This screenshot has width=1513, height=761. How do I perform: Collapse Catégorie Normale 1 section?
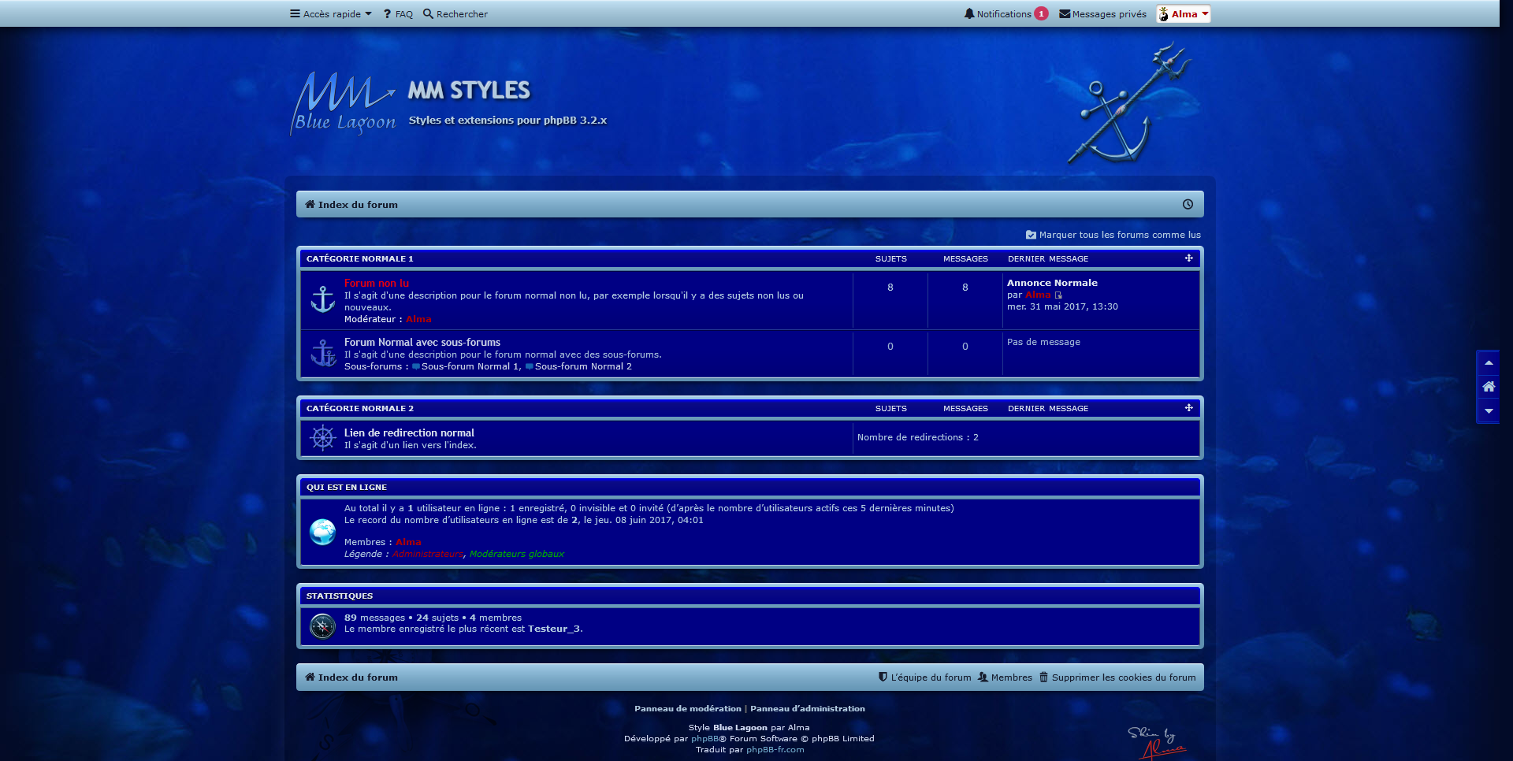tap(1188, 258)
